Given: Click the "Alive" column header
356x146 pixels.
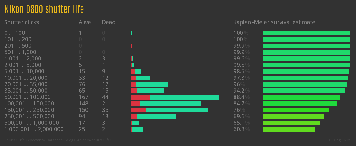Looking at the screenshot, I should pos(85,22).
